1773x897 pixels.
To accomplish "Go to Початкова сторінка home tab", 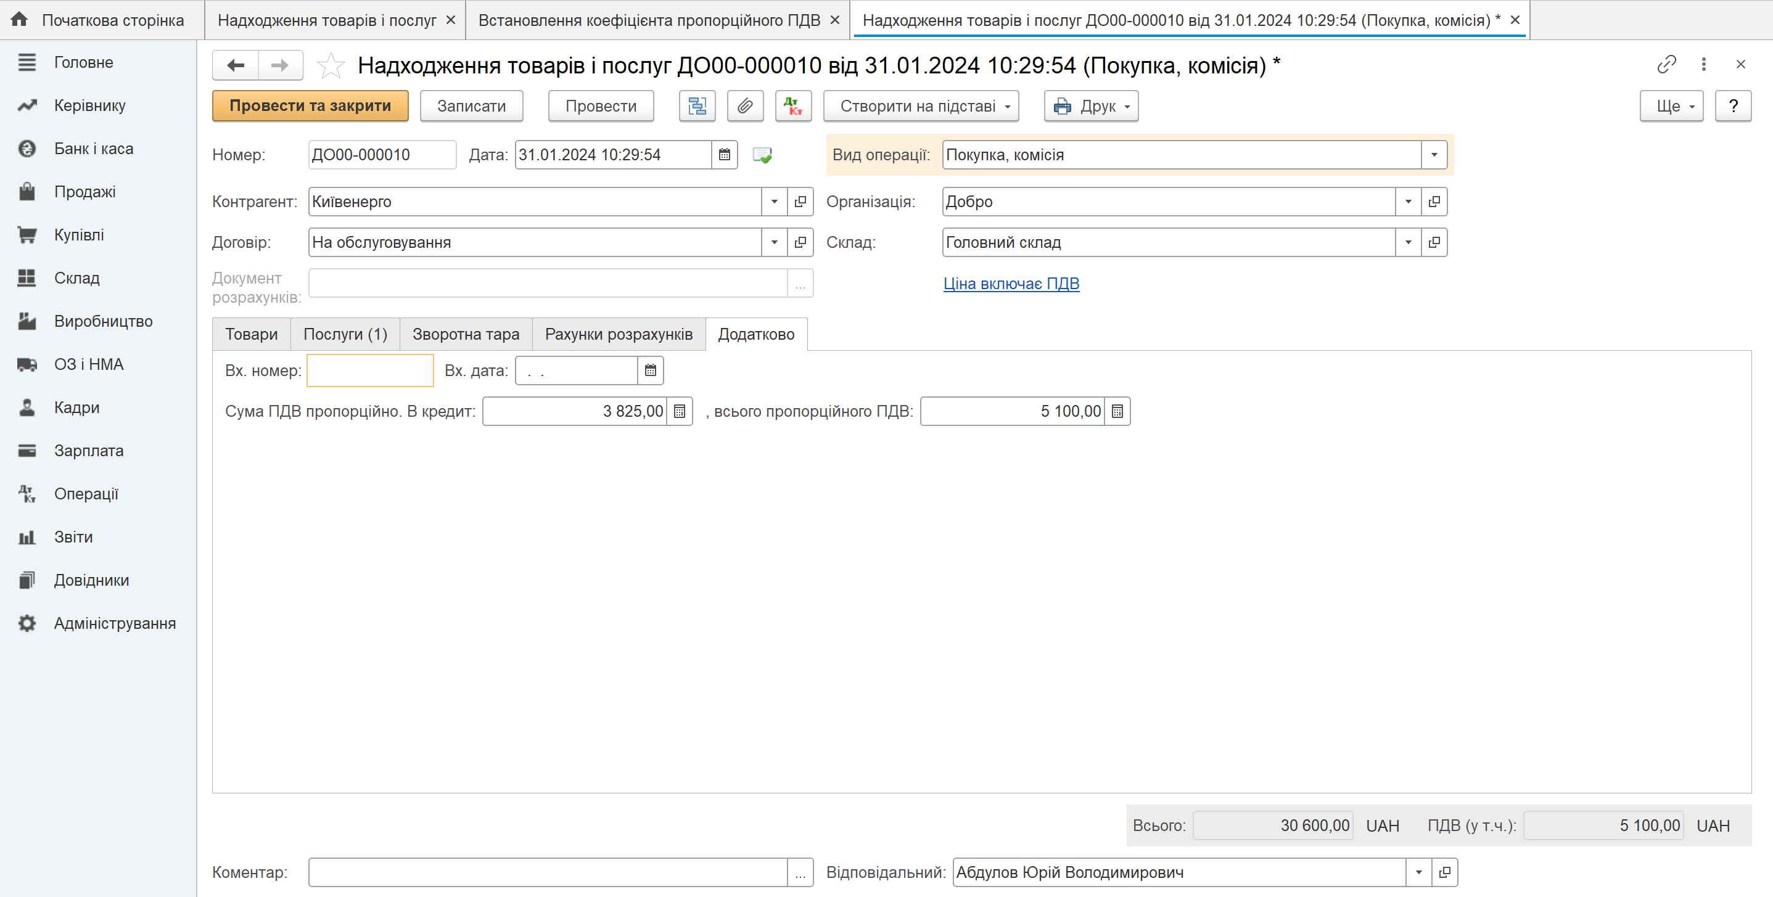I will coord(101,20).
